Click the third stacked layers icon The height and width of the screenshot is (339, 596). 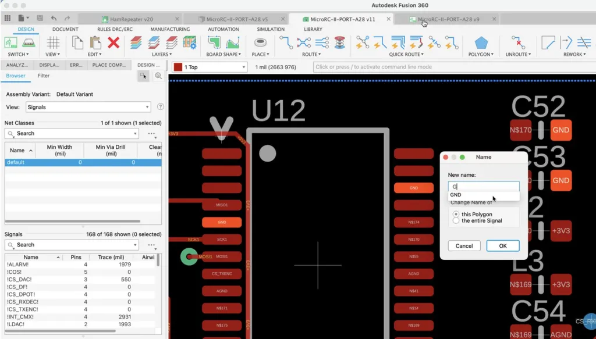point(172,42)
